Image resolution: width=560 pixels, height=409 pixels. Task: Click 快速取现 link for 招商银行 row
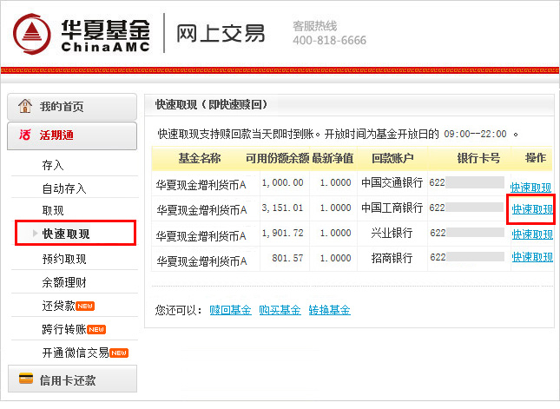pos(532,256)
